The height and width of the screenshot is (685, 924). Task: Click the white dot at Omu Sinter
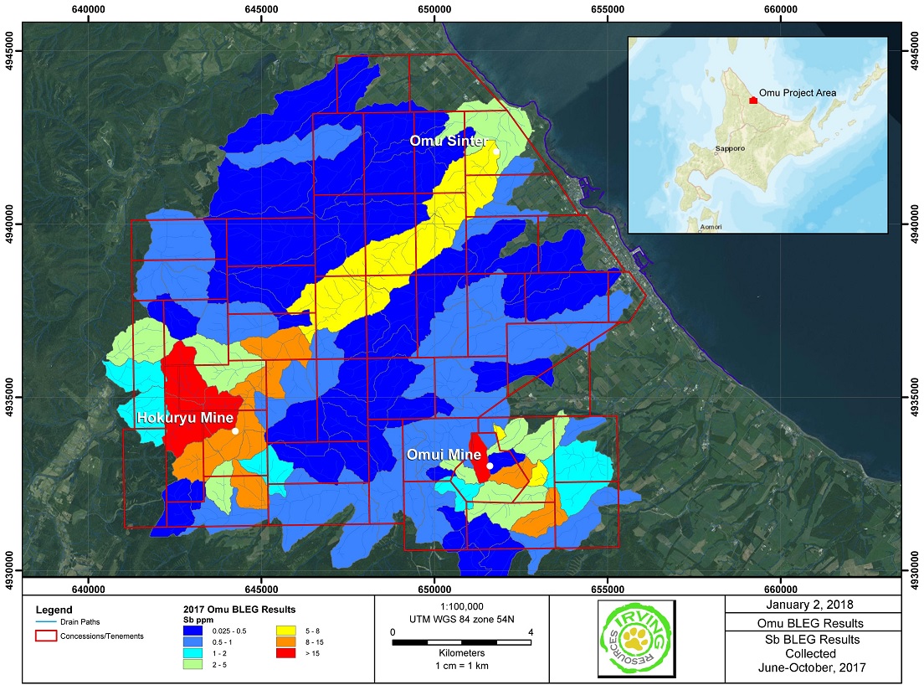click(x=496, y=152)
